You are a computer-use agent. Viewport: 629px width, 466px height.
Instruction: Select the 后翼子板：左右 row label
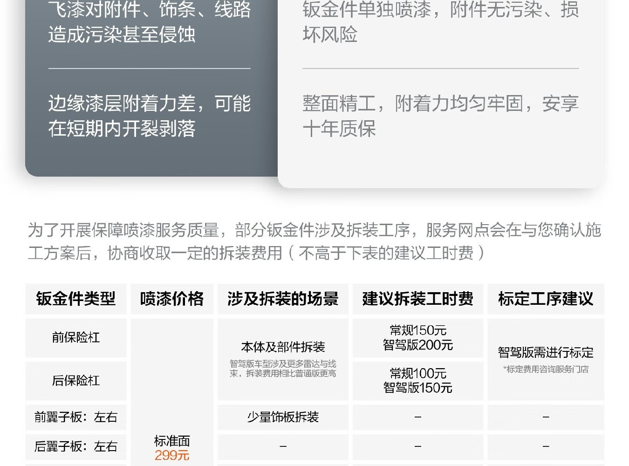[76, 446]
